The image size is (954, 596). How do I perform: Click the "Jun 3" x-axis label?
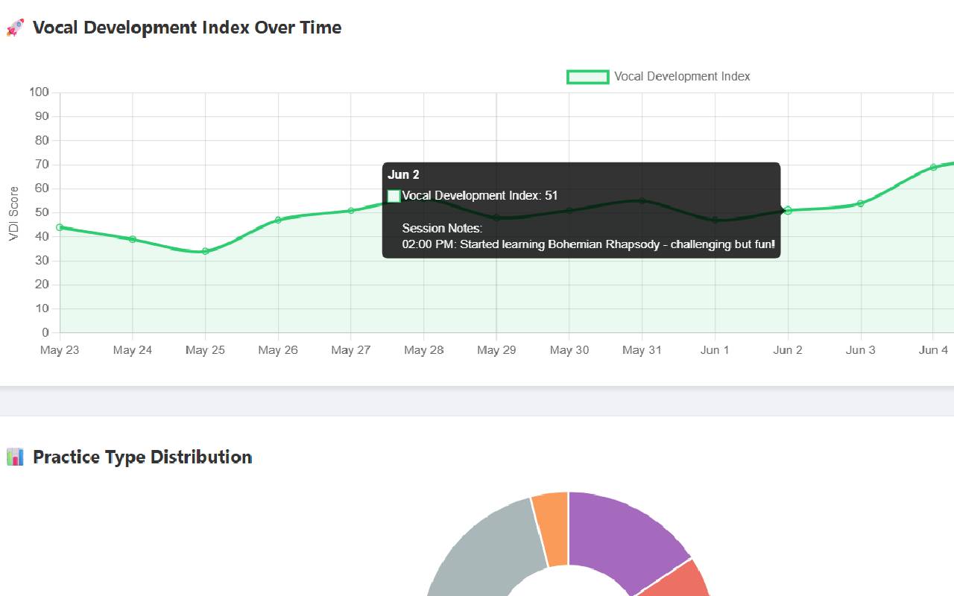point(861,350)
